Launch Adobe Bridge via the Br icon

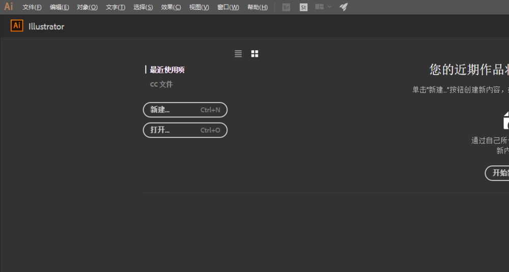[x=286, y=7]
